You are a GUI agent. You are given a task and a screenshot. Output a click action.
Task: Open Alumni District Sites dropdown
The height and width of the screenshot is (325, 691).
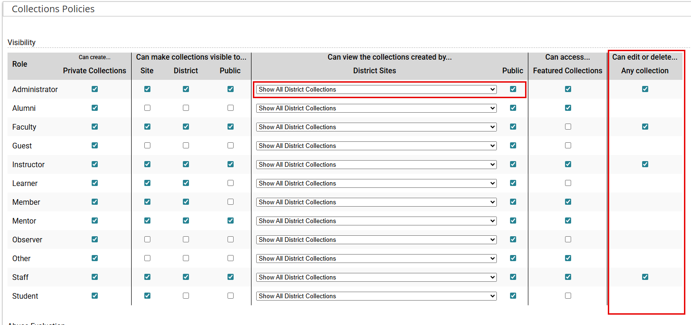[x=377, y=108]
